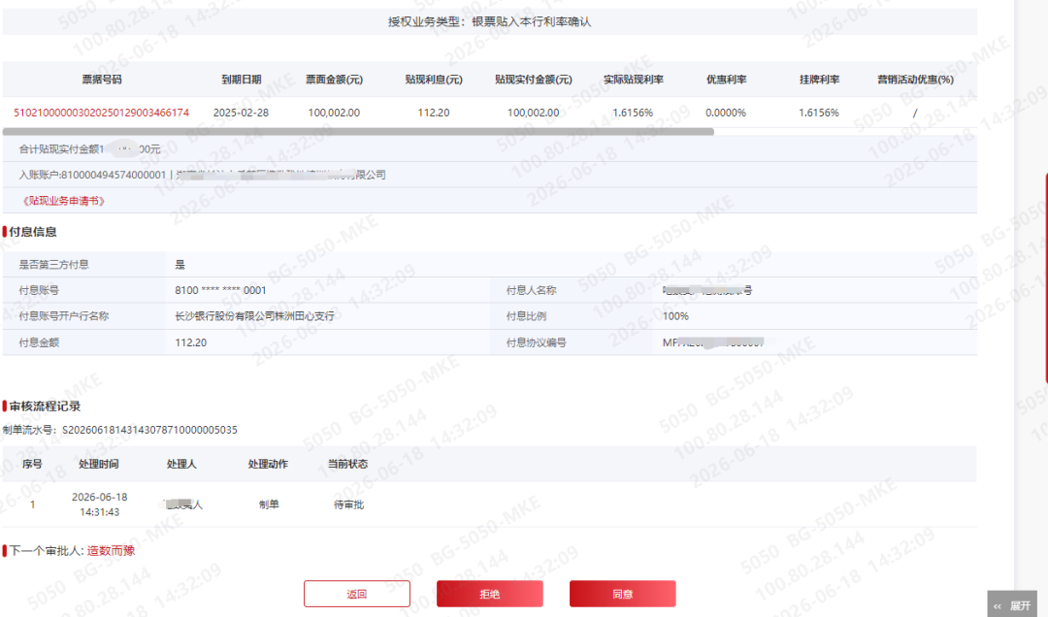Click the 入账账户 account row

coord(490,175)
